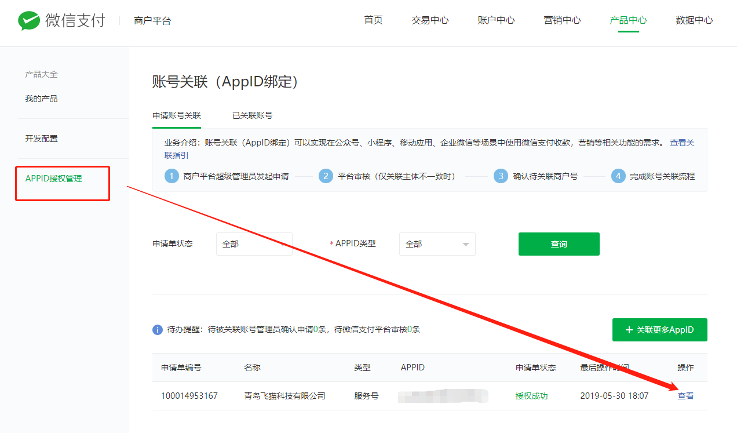This screenshot has height=433, width=737.
Task: Click the 类型 column header
Action: (x=362, y=367)
